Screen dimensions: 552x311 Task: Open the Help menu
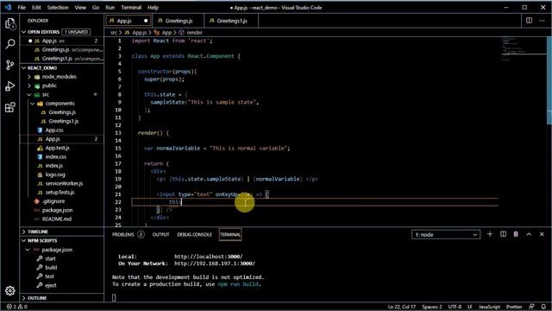pos(153,8)
